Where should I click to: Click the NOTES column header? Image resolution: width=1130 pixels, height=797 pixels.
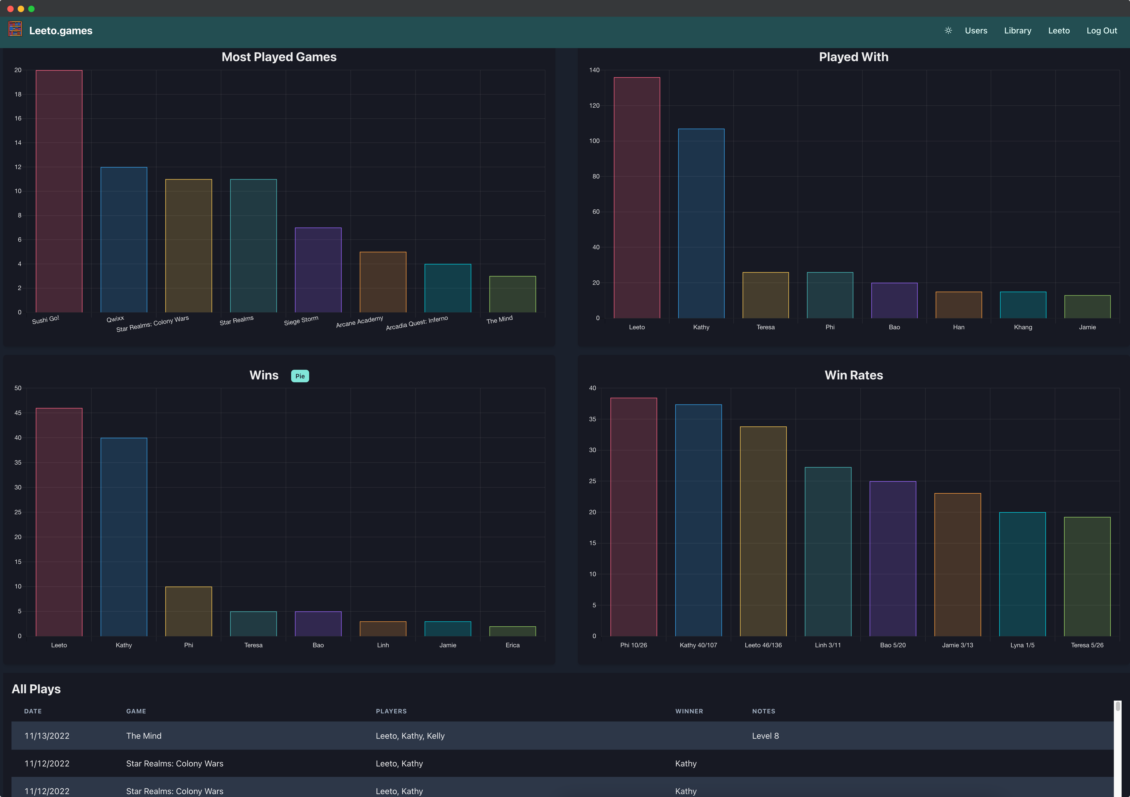(x=763, y=711)
